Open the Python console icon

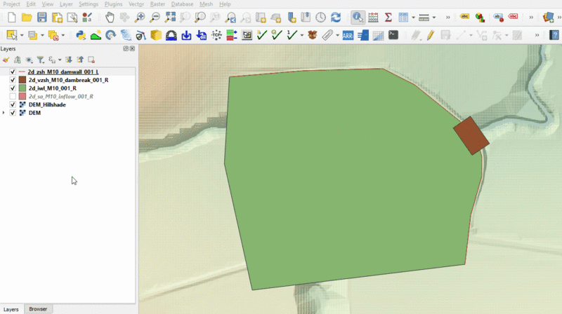[81, 34]
